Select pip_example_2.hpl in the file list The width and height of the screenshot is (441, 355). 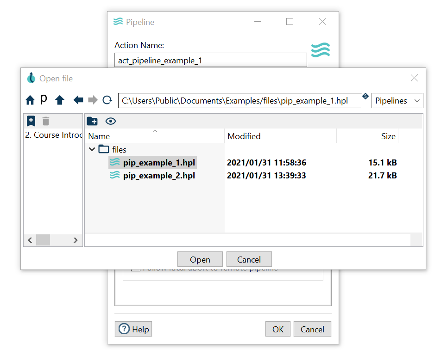point(158,176)
